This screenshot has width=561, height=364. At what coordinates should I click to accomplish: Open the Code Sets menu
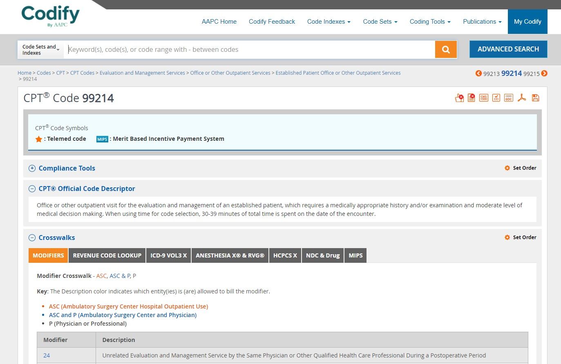click(x=380, y=22)
